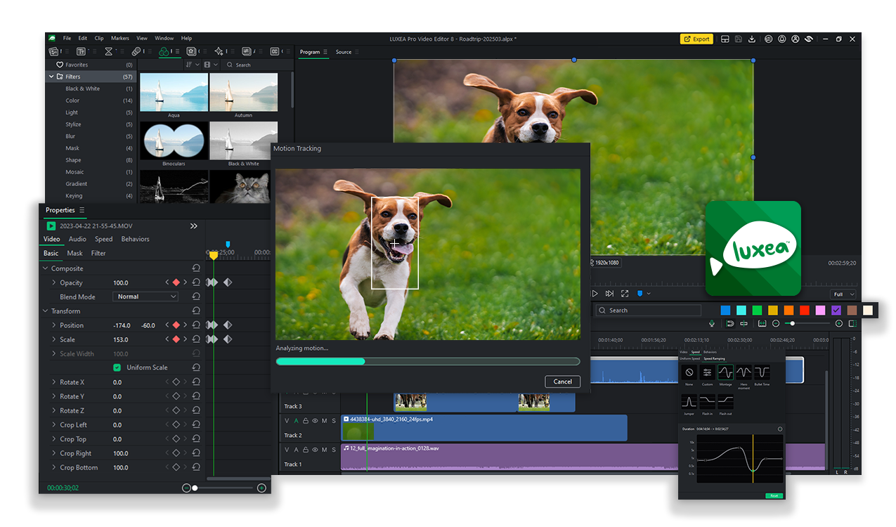Reset the Opacity property value
The image size is (896, 527).
tap(196, 282)
